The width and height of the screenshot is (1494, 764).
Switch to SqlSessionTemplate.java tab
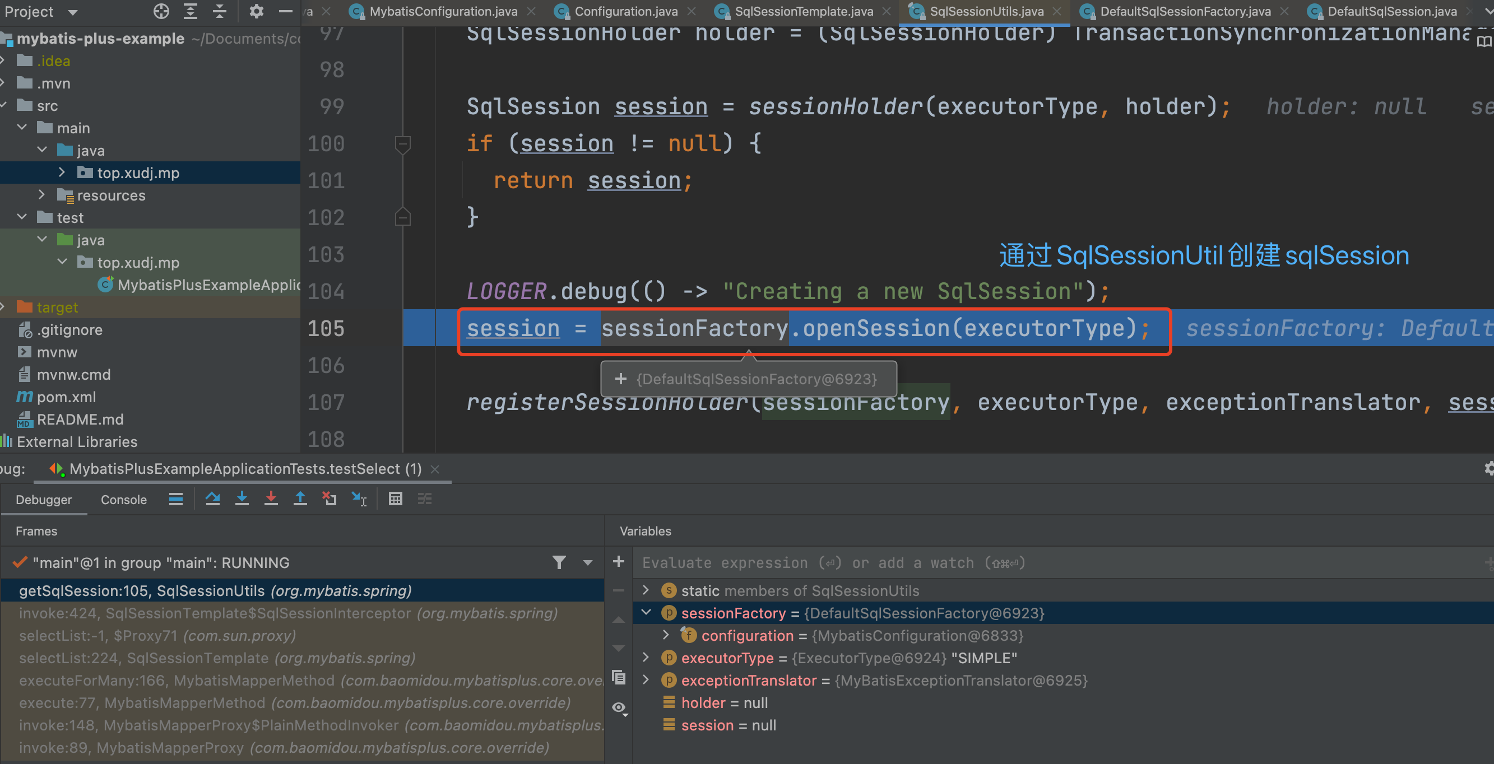click(x=804, y=11)
